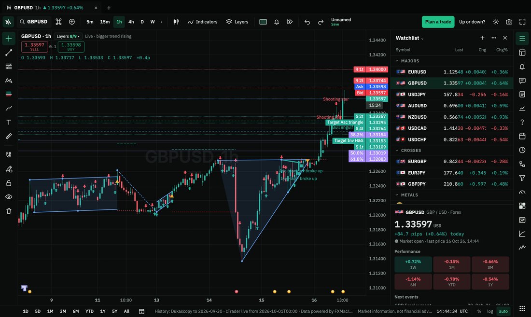Image resolution: width=531 pixels, height=317 pixels.
Task: Open the compare symbol plus icon
Action: (x=72, y=22)
